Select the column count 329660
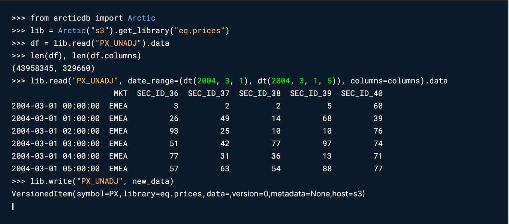 pyautogui.click(x=76, y=68)
